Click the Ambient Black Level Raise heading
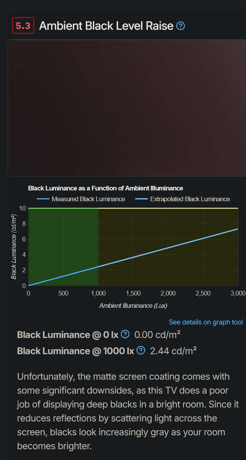This screenshot has height=460, width=246. [106, 26]
